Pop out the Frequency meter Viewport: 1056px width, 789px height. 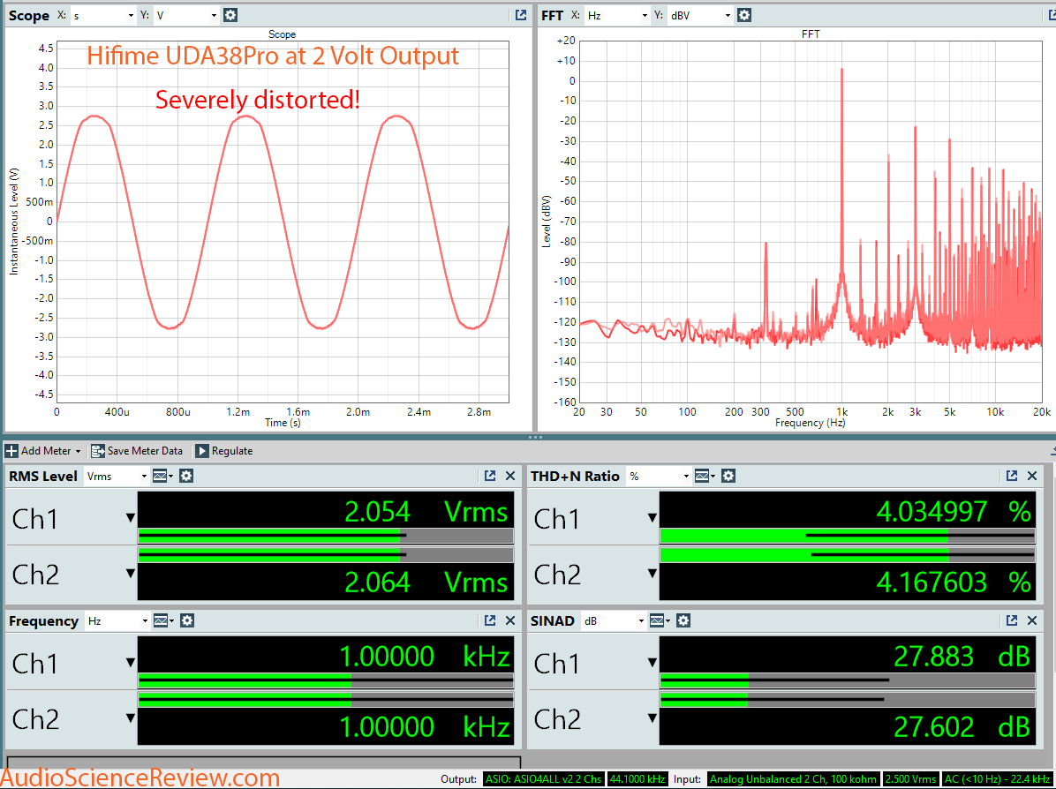pos(490,620)
